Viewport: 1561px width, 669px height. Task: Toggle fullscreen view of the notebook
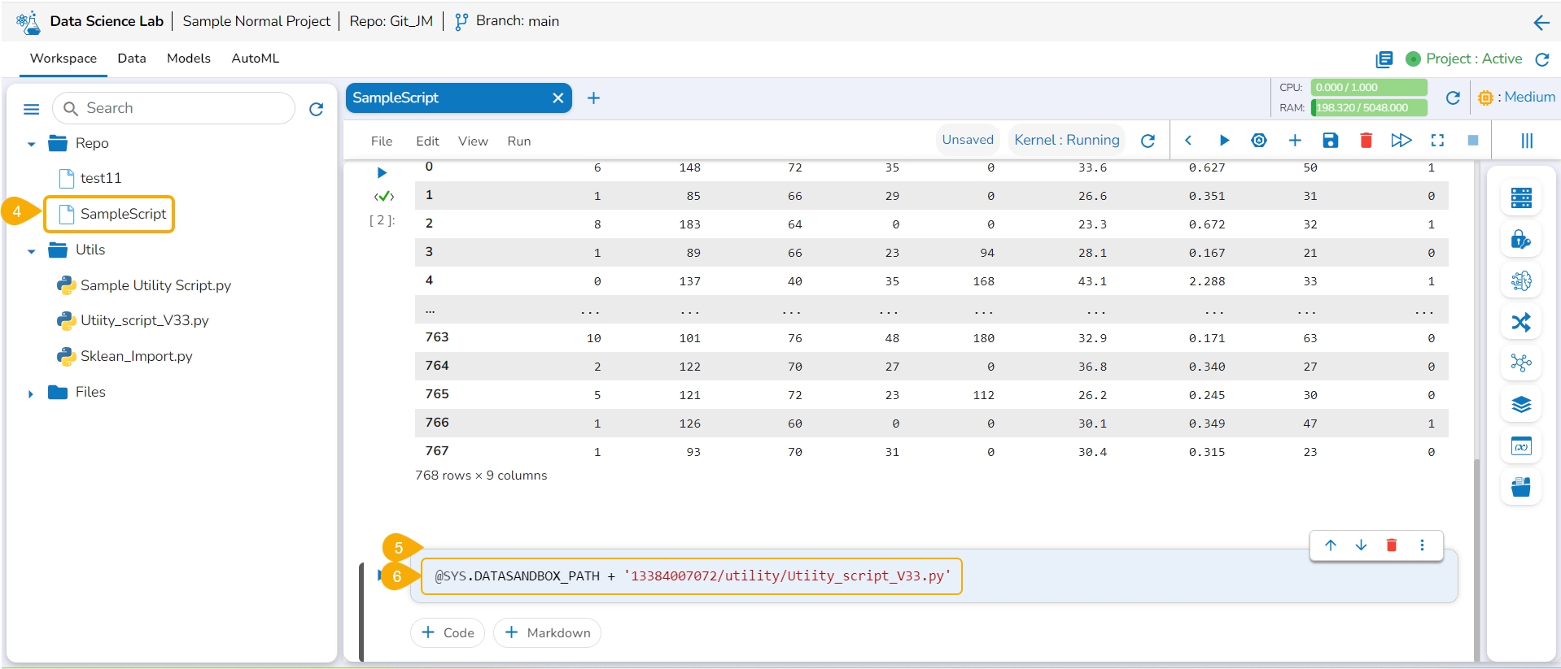coord(1437,141)
